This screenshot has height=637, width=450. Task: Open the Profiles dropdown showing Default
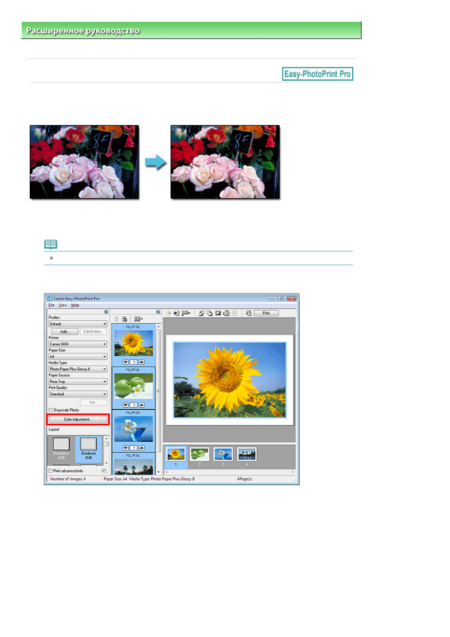pos(78,324)
